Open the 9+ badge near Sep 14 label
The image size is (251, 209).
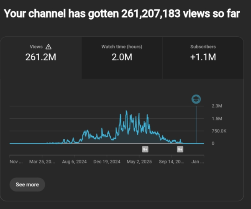180,149
